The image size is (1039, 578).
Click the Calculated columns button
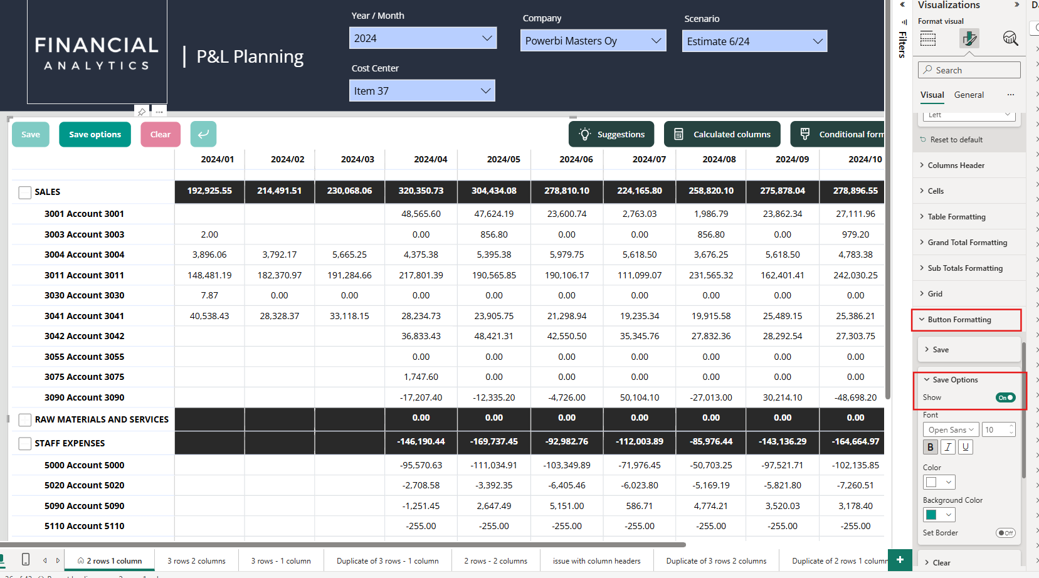[722, 134]
